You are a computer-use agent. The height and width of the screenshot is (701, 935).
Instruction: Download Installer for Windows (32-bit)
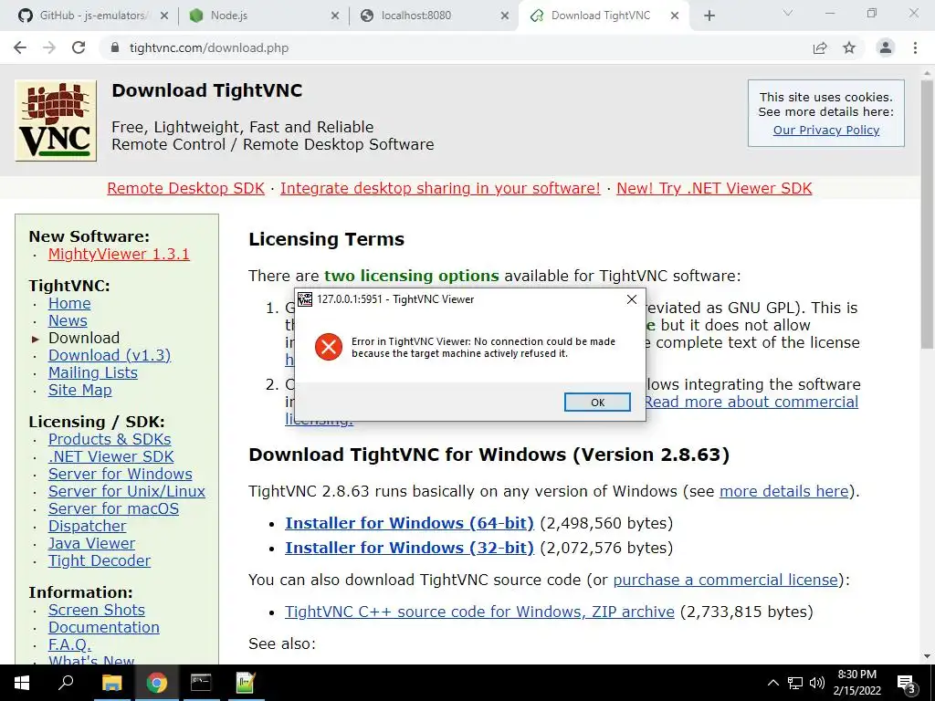pyautogui.click(x=409, y=548)
